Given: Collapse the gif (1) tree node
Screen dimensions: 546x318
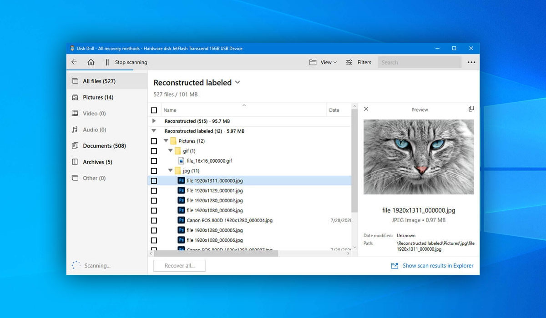Looking at the screenshot, I should tap(171, 151).
